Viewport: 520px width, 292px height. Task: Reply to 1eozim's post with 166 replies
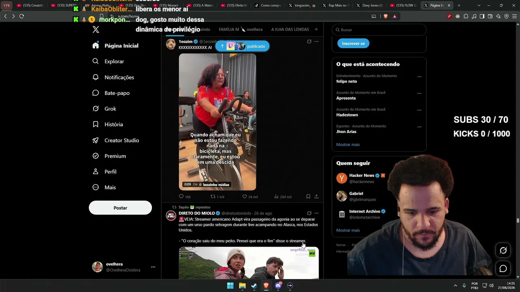(185, 197)
